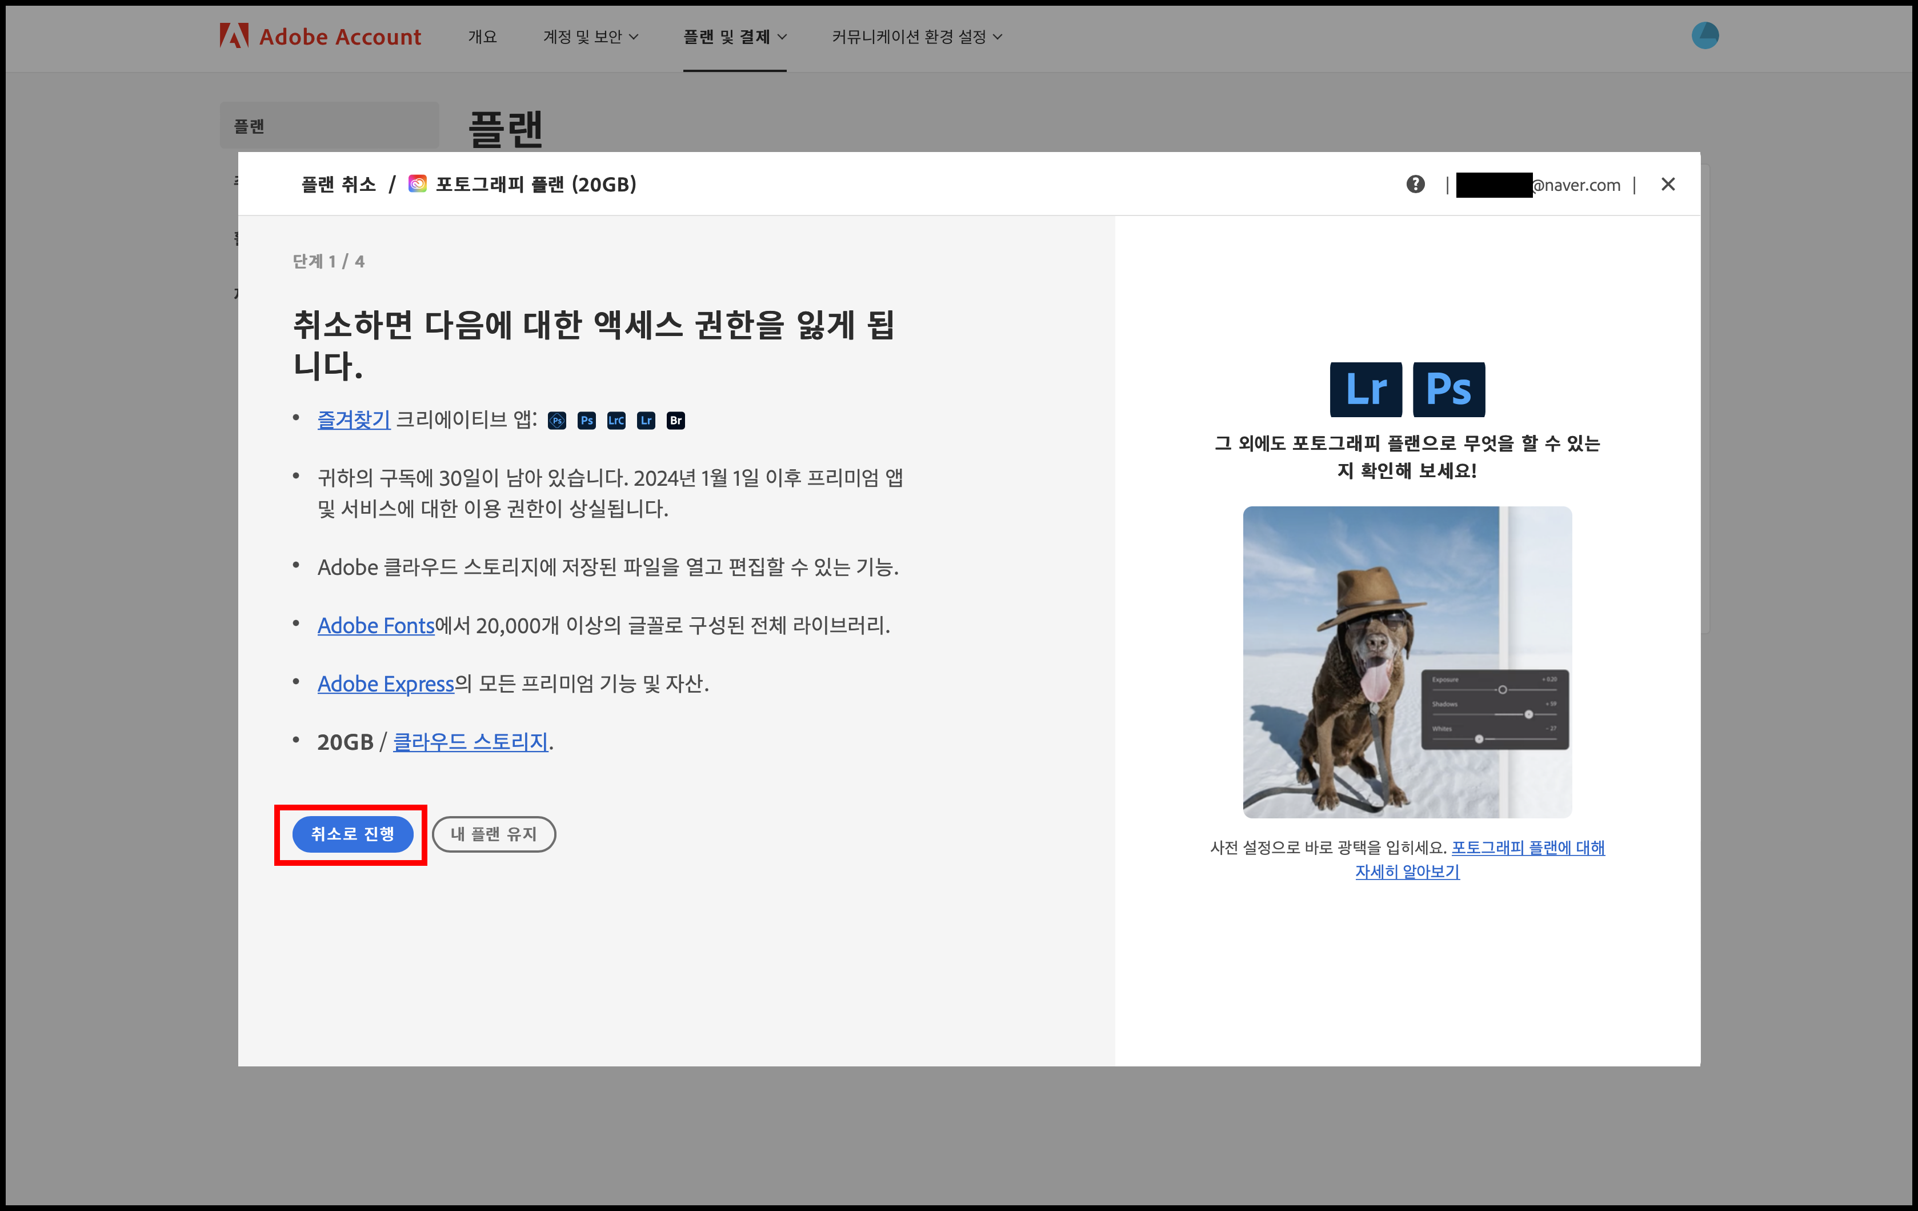This screenshot has width=1918, height=1211.
Task: Expand 커뮤니케이션 환경 설정 dropdown
Action: coord(917,37)
